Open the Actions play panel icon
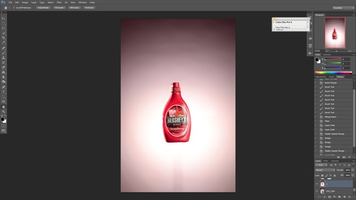The width and height of the screenshot is (356, 200). point(310,53)
